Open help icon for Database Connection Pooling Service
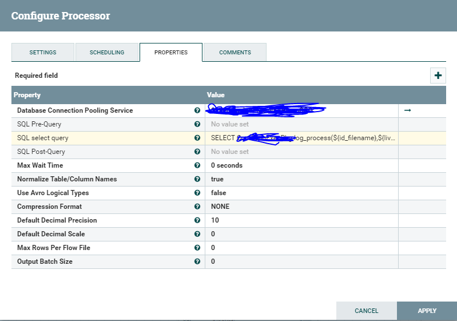The width and height of the screenshot is (457, 321). tap(197, 110)
